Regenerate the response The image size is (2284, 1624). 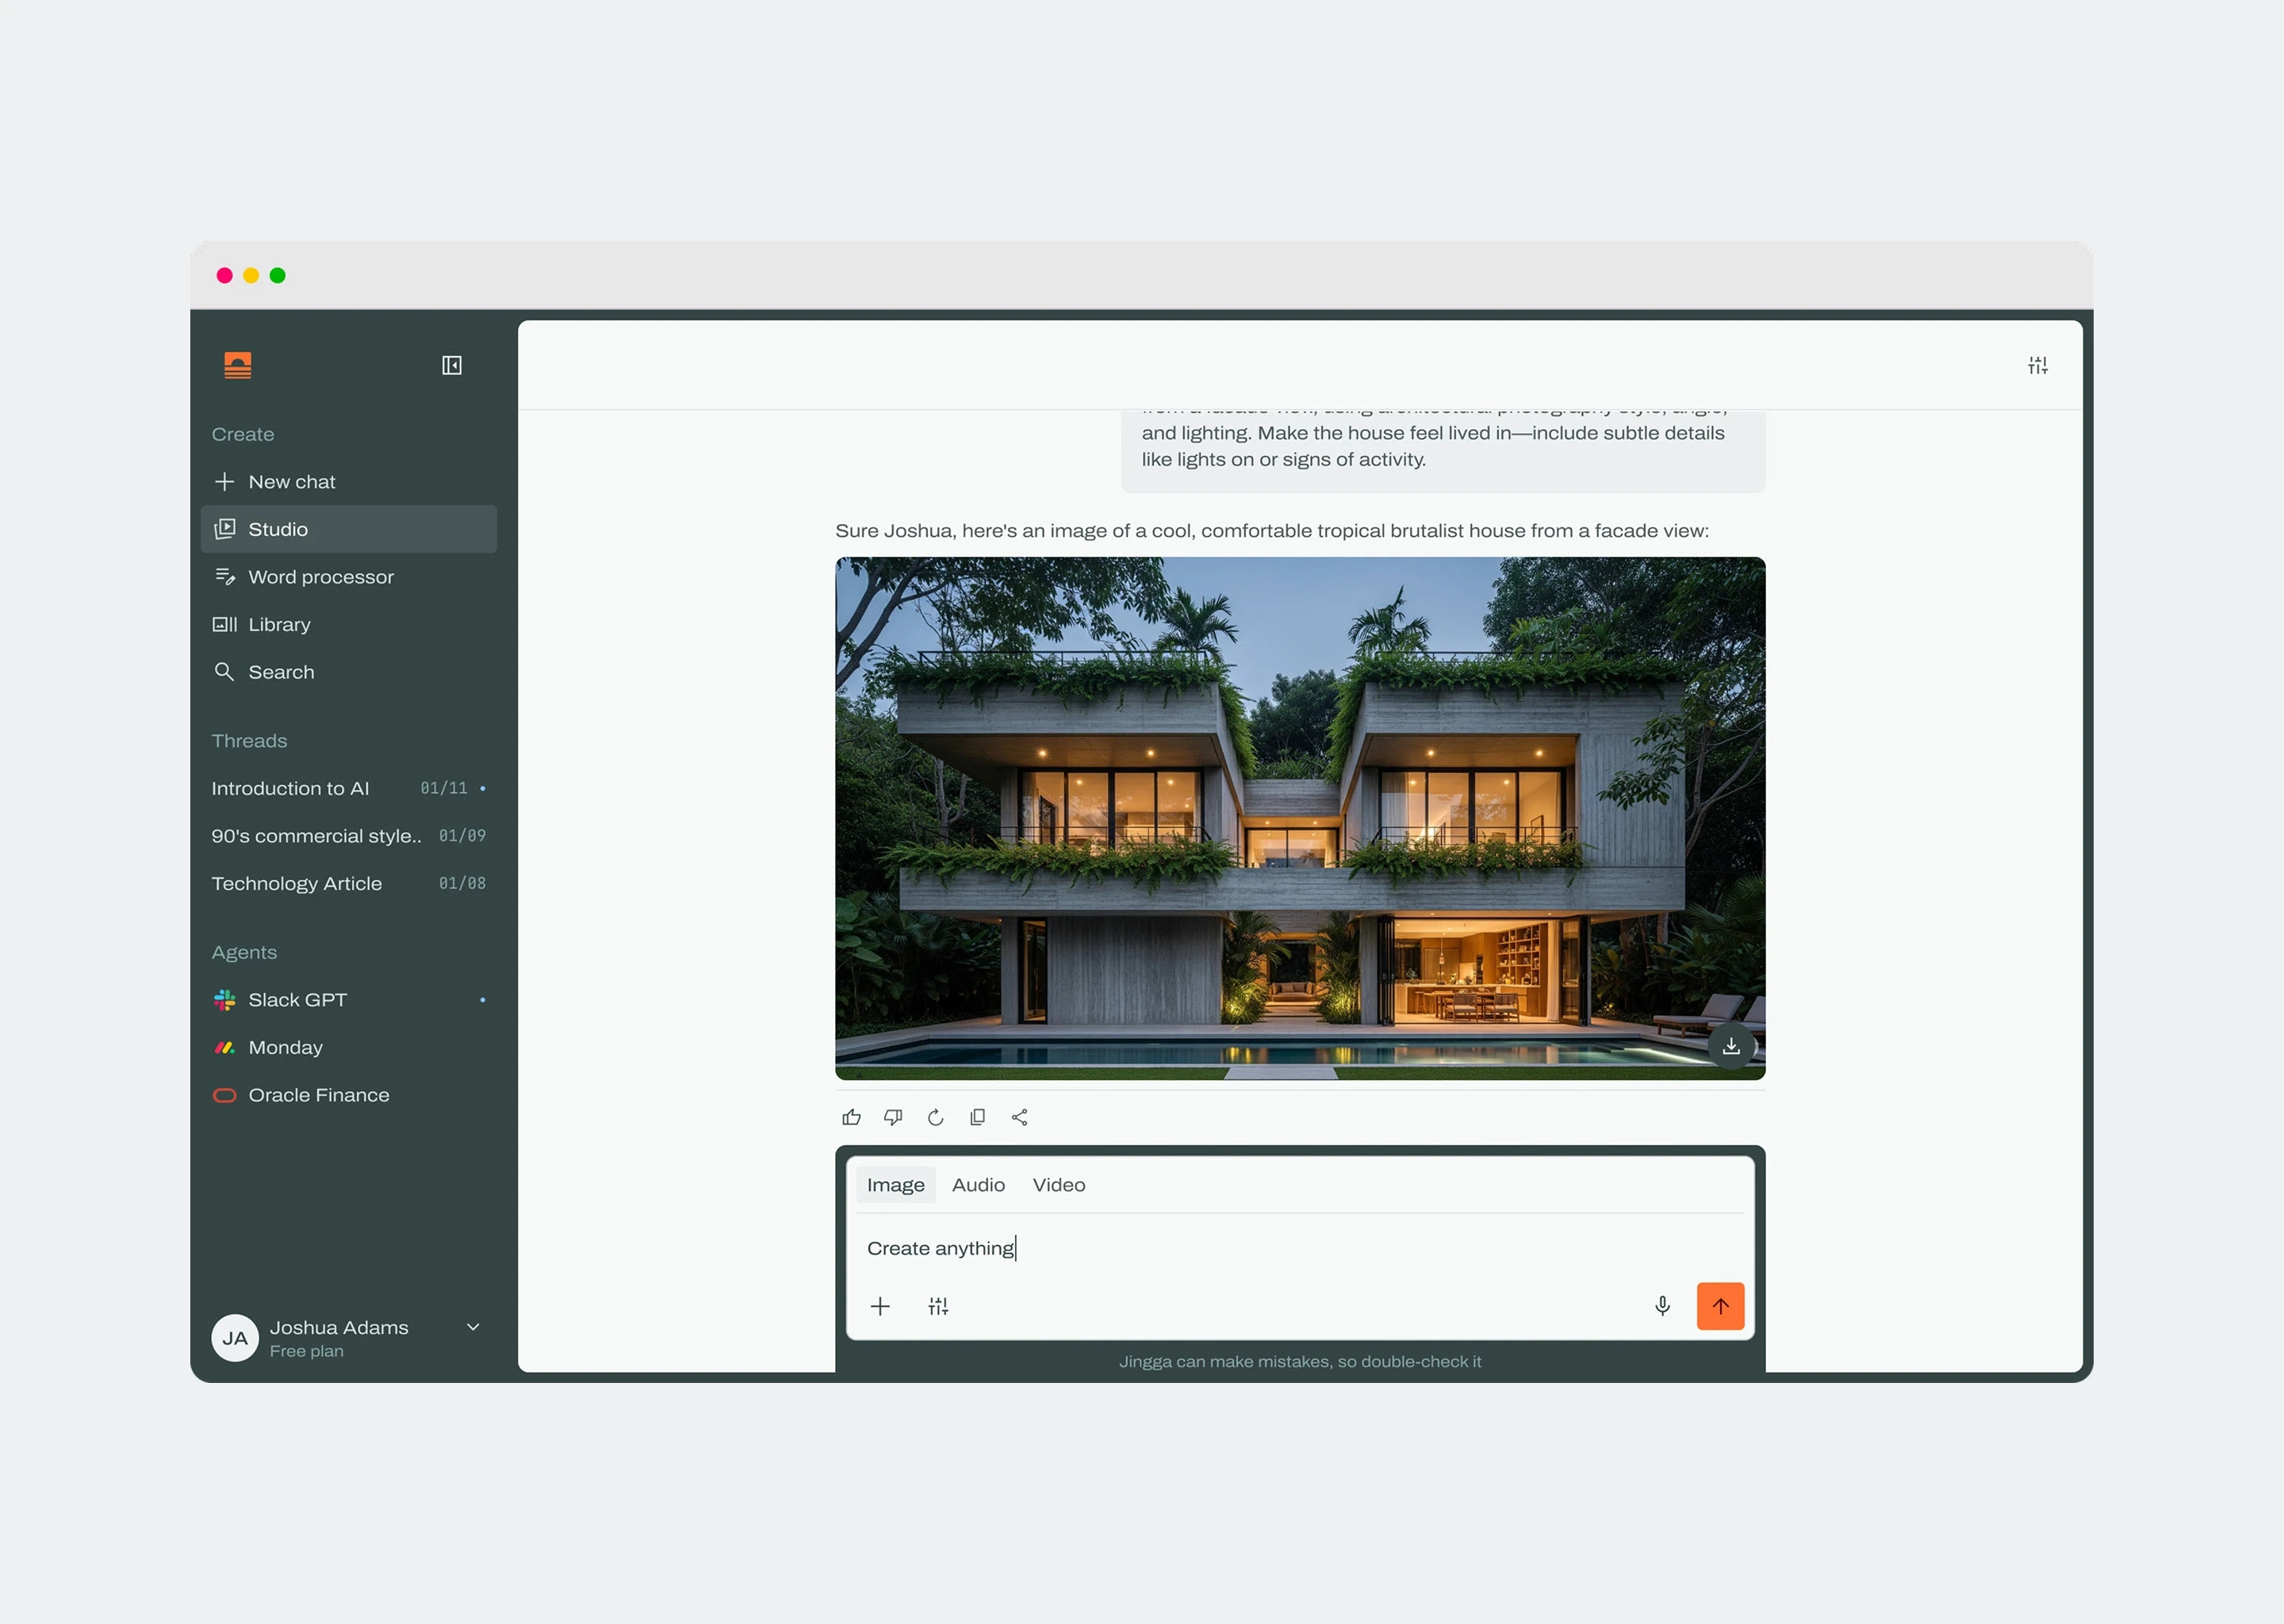click(x=935, y=1117)
